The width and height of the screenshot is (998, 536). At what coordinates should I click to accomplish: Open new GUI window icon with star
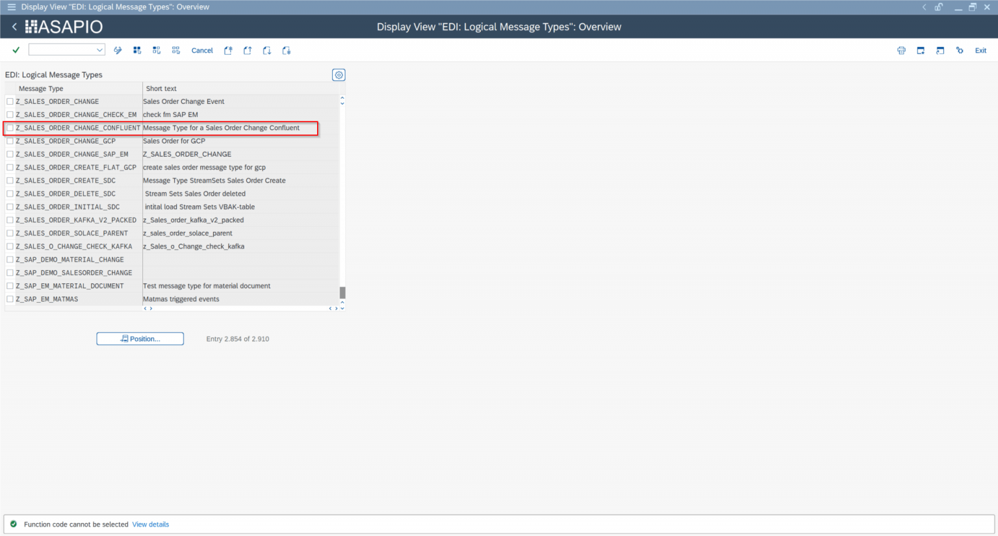pos(921,50)
